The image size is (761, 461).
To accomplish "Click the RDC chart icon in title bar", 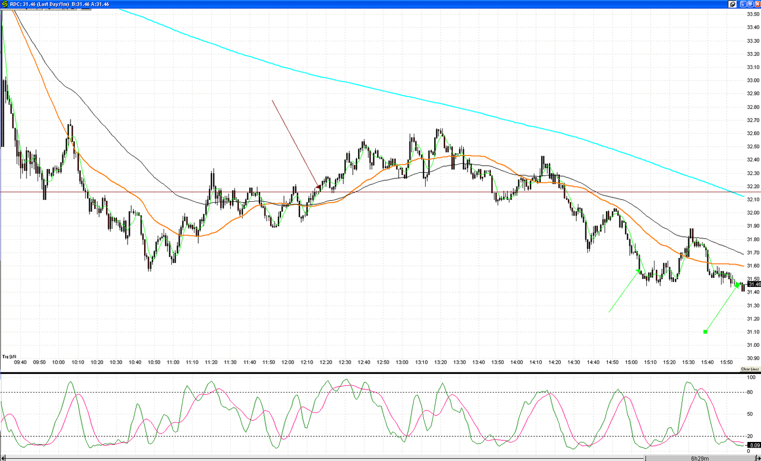I will pyautogui.click(x=5, y=4).
